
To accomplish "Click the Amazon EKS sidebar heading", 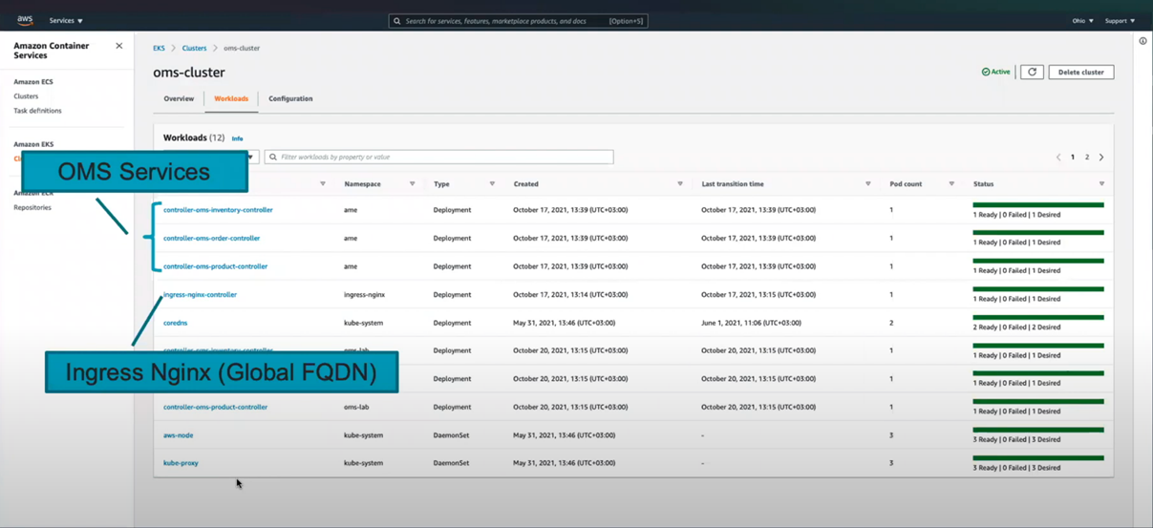I will (33, 144).
